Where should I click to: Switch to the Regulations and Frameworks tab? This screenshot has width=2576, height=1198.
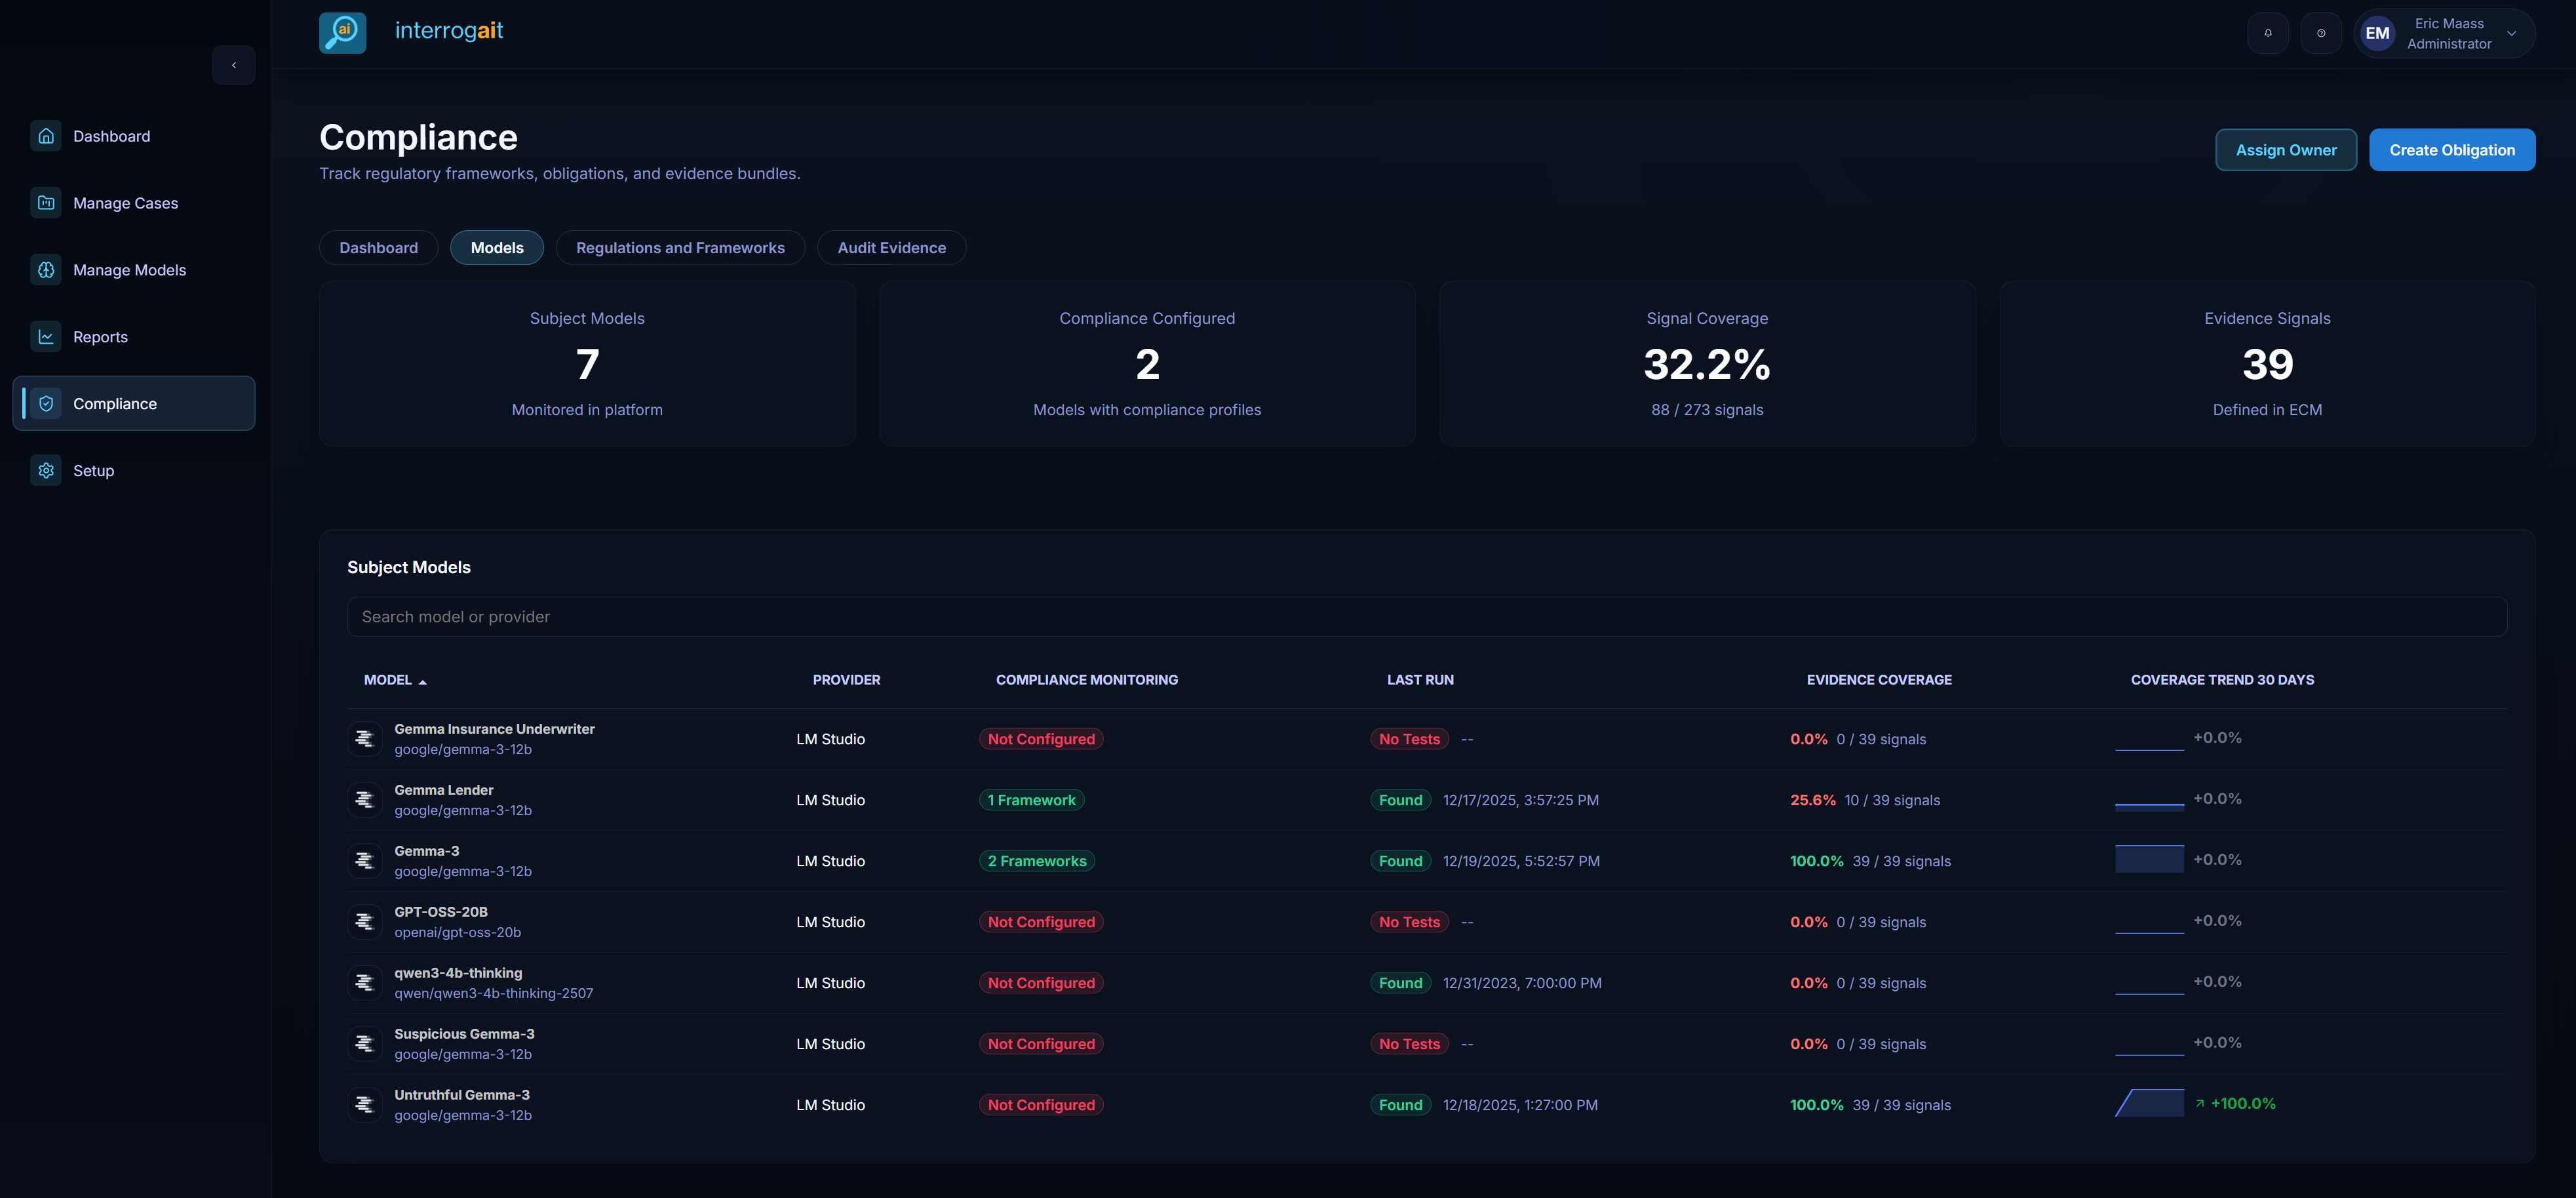[680, 247]
